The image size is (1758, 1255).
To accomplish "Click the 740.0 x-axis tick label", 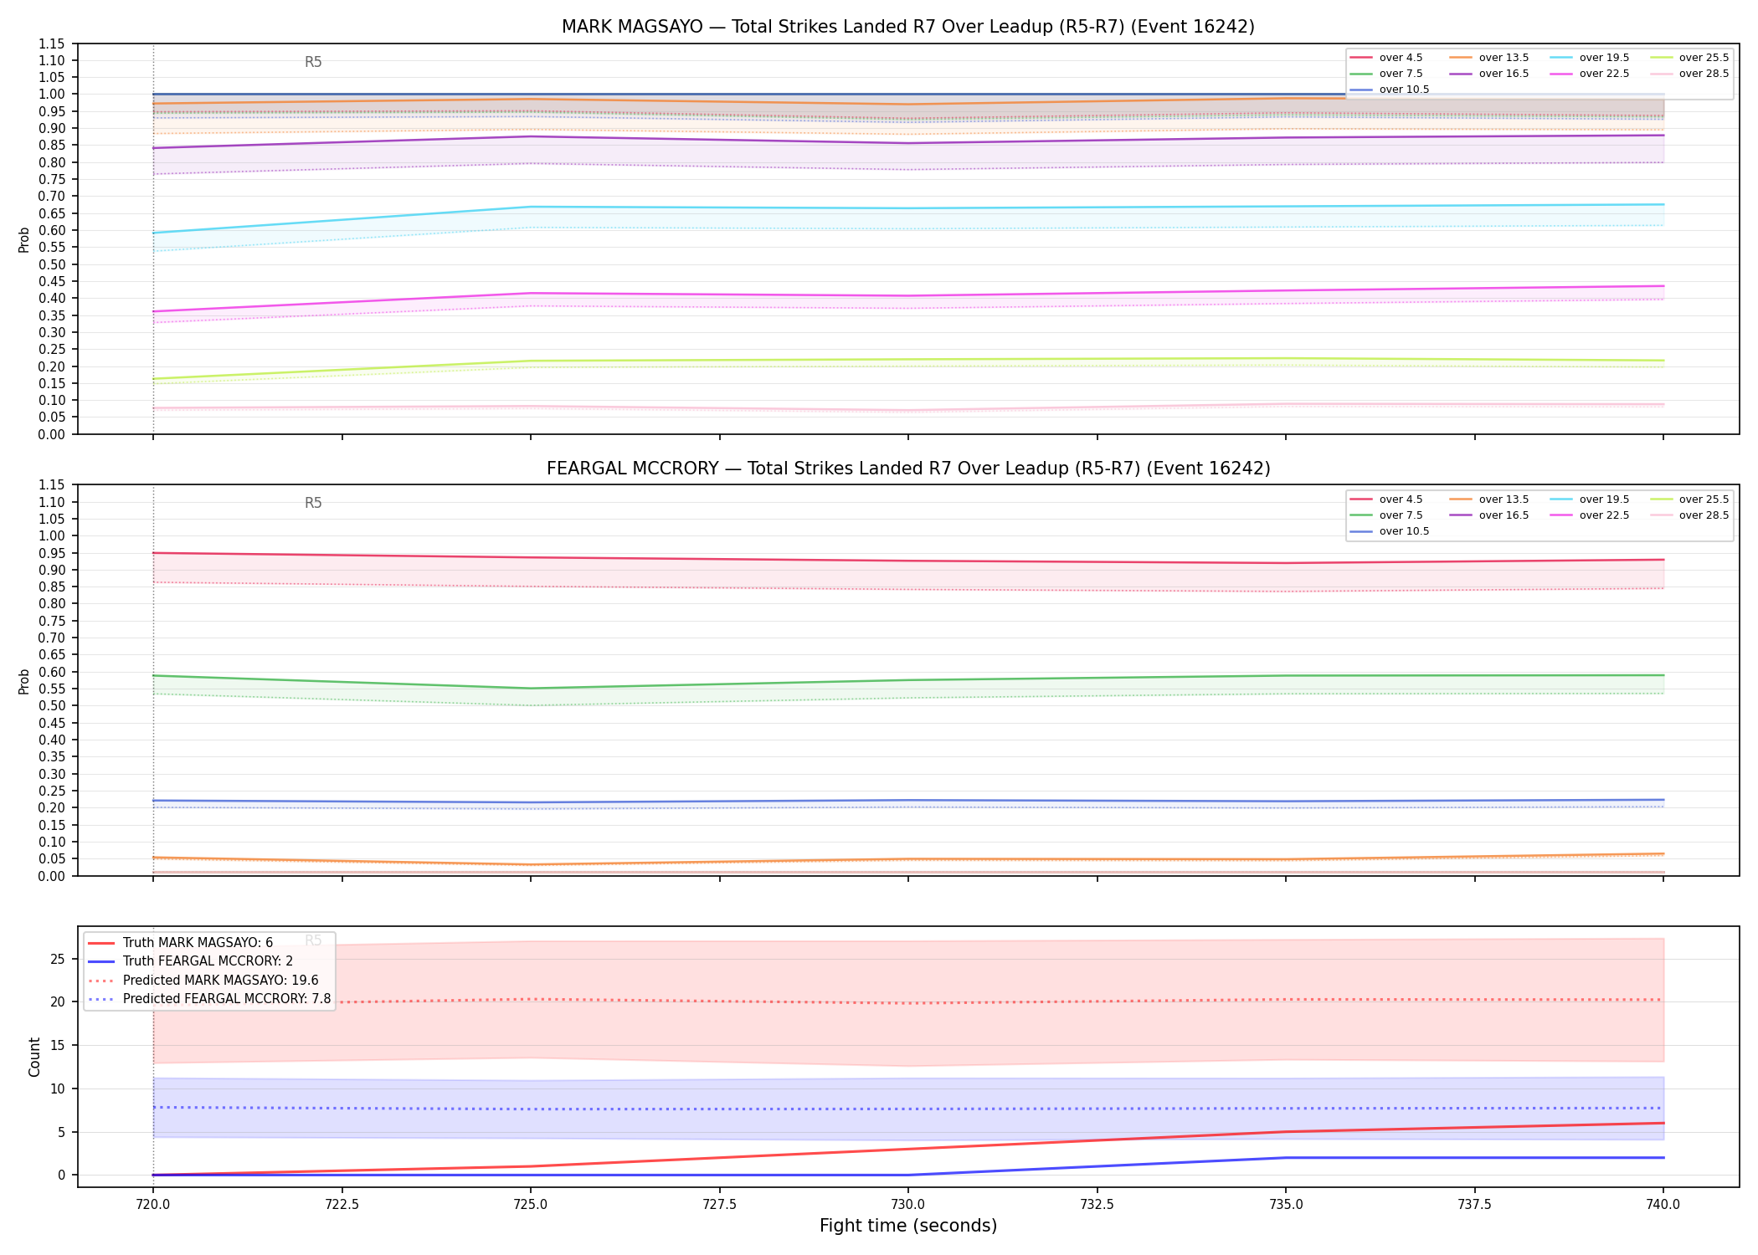I will click(1663, 1205).
